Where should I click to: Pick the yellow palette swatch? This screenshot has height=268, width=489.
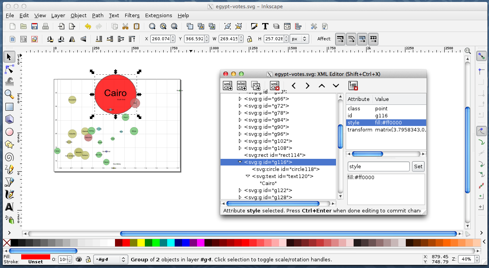pos(141,243)
